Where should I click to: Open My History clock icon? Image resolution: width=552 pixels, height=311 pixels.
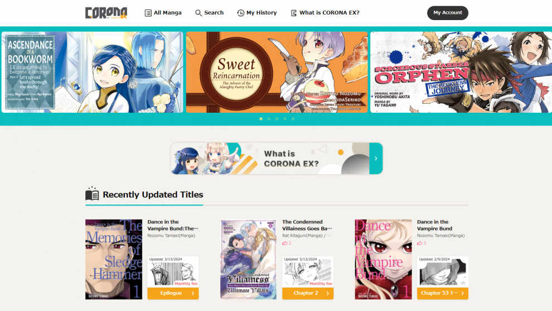pyautogui.click(x=240, y=13)
